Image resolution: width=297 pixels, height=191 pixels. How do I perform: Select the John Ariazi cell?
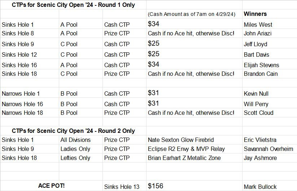(x=258, y=33)
